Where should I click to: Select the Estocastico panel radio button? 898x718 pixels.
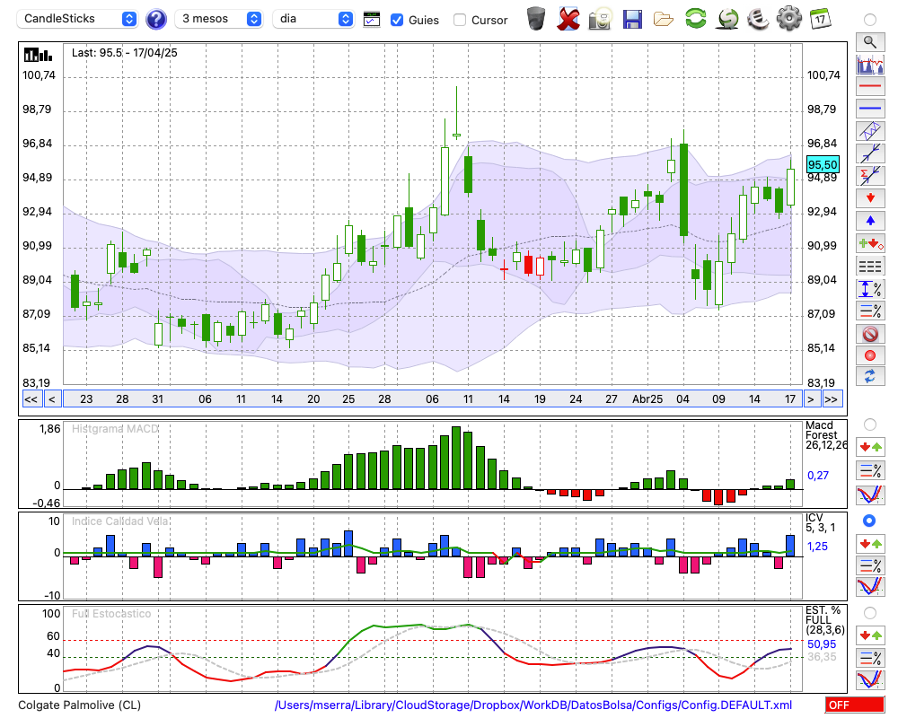tap(870, 613)
